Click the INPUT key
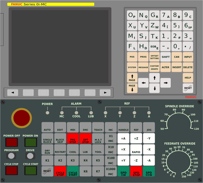 coord(188,57)
